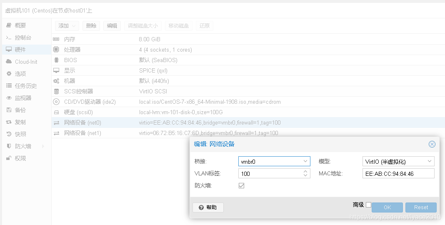Select the SCSI控制器 VirtIO SCSI row

pyautogui.click(x=248, y=91)
